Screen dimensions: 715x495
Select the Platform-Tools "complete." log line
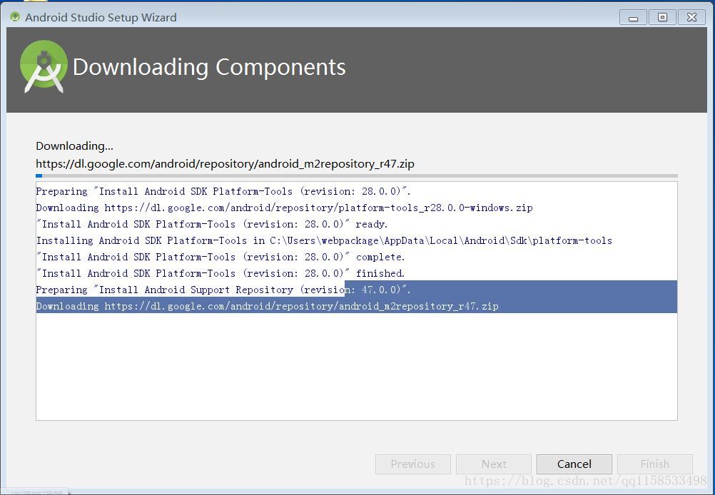coord(220,257)
